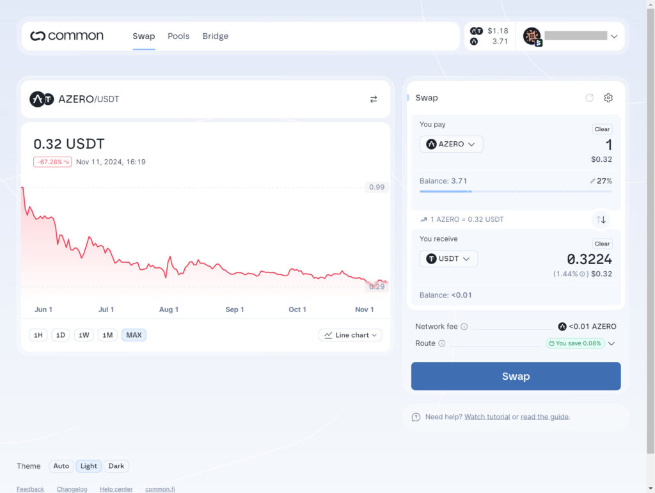Open the Watch tutorial link
This screenshot has width=655, height=493.
click(x=487, y=417)
